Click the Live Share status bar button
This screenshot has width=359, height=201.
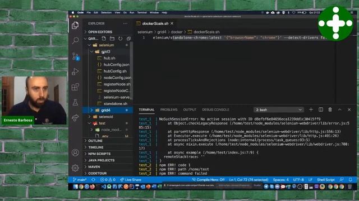pos(131,180)
